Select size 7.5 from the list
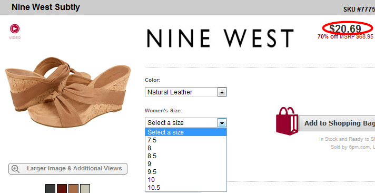Screen dimensions: 375x193 click(186, 140)
